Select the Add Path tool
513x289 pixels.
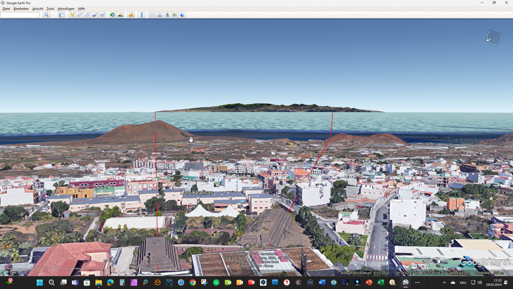tap(87, 15)
